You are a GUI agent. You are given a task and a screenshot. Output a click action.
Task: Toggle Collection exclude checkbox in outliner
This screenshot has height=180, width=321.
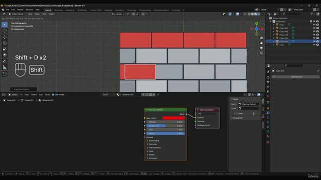click(x=311, y=21)
